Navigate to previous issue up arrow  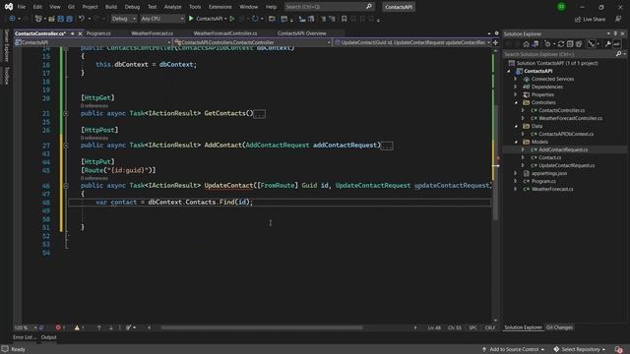(x=98, y=327)
